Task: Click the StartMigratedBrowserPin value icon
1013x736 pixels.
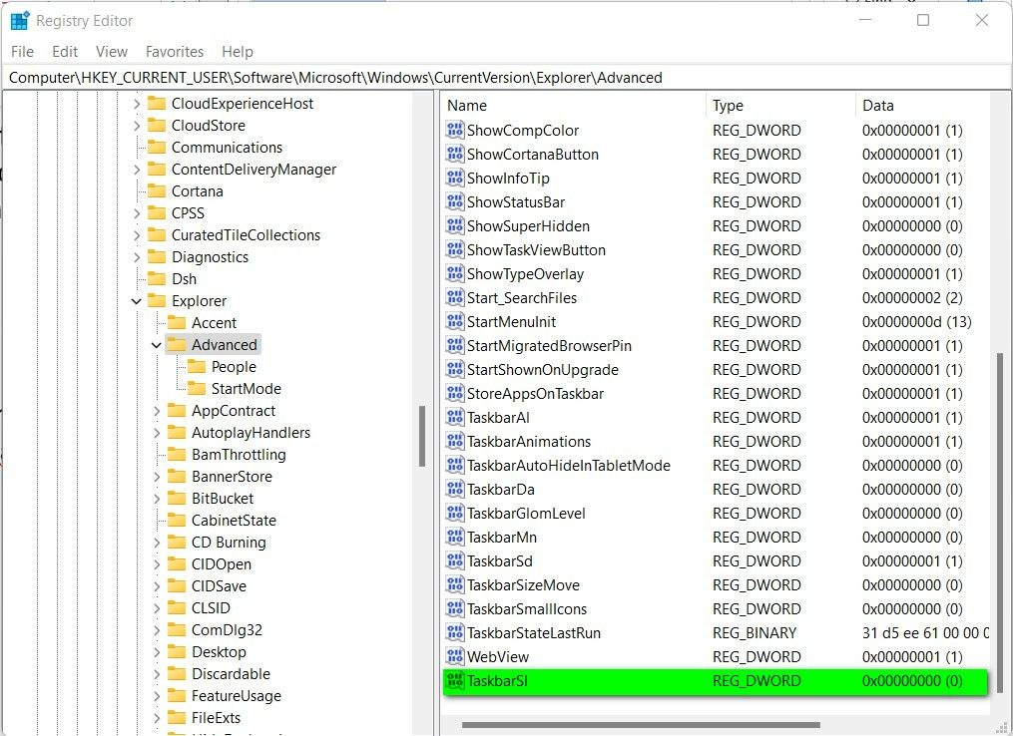Action: coord(455,345)
